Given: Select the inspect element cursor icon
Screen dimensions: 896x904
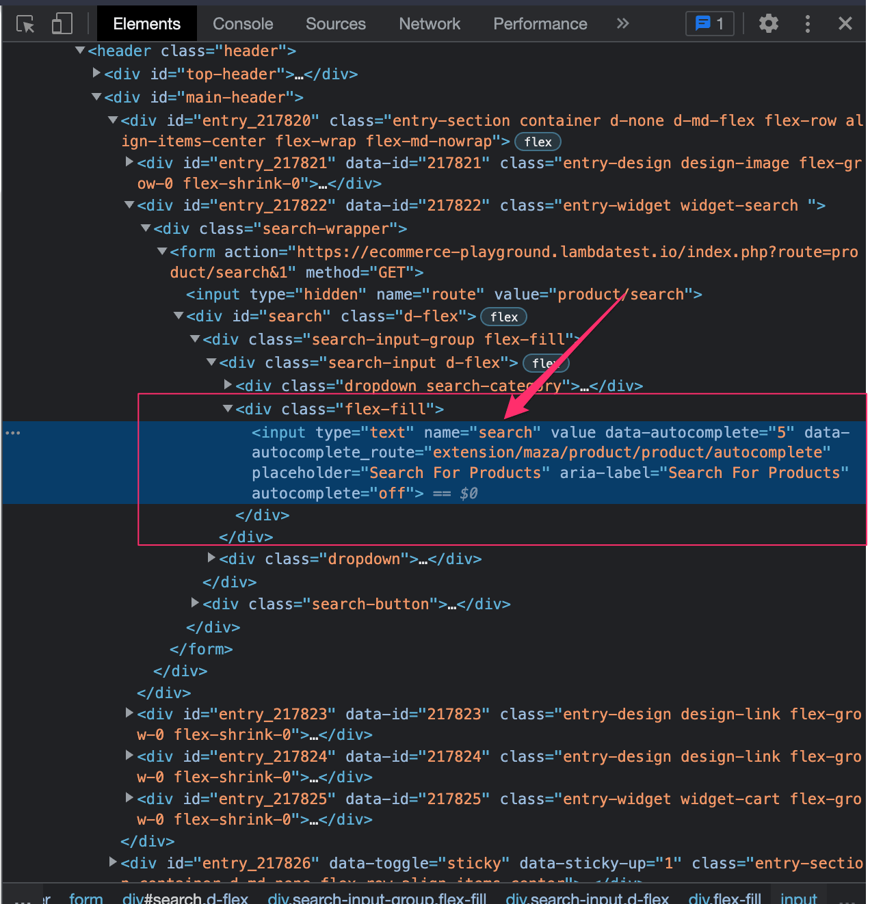Looking at the screenshot, I should point(25,23).
